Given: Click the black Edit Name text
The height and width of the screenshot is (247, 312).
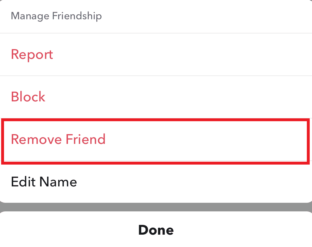Looking at the screenshot, I should coord(44,182).
